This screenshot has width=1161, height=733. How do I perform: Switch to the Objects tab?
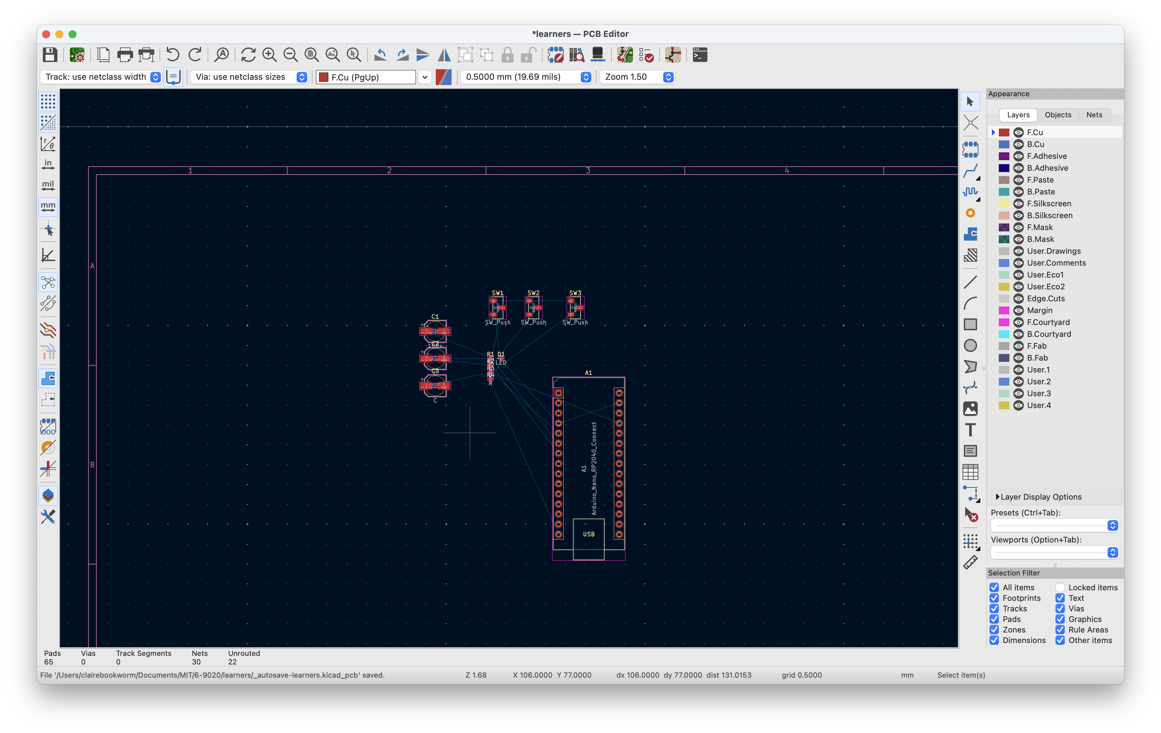pos(1058,115)
